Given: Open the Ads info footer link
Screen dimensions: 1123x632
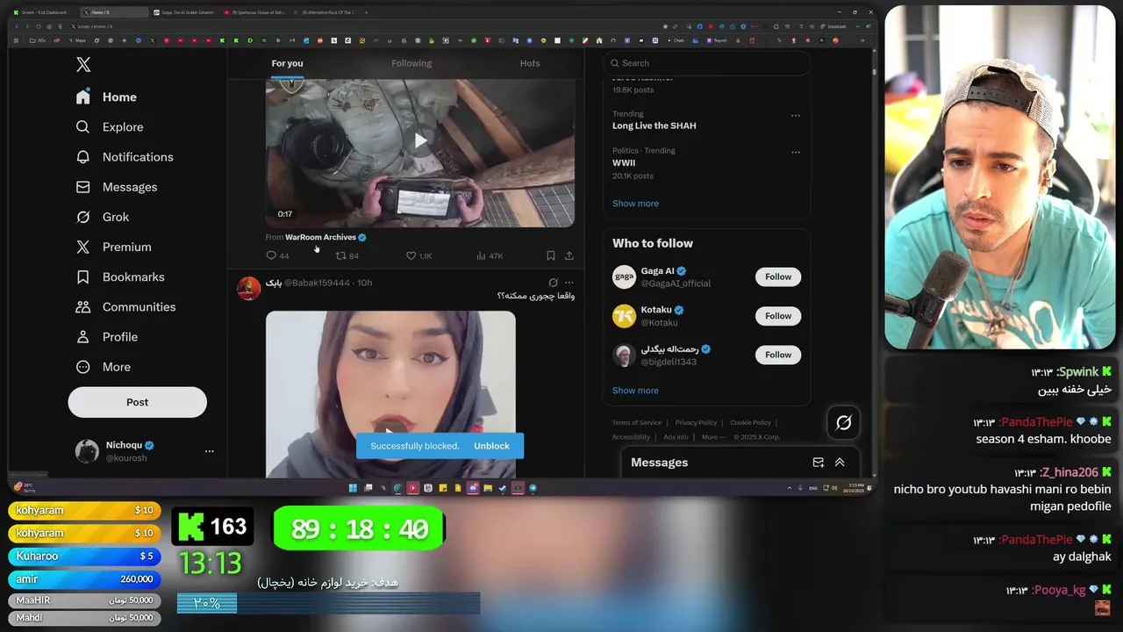Looking at the screenshot, I should [x=676, y=437].
